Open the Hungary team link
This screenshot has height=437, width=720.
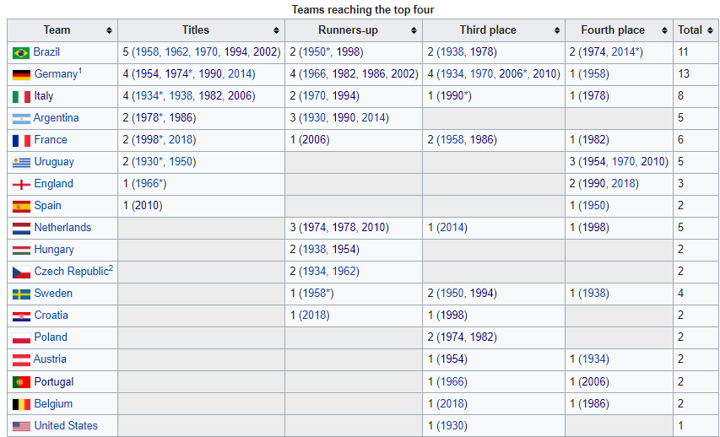[54, 249]
